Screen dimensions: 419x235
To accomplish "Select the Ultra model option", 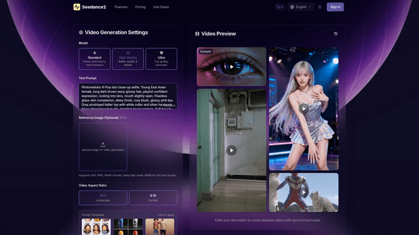I will (162, 59).
